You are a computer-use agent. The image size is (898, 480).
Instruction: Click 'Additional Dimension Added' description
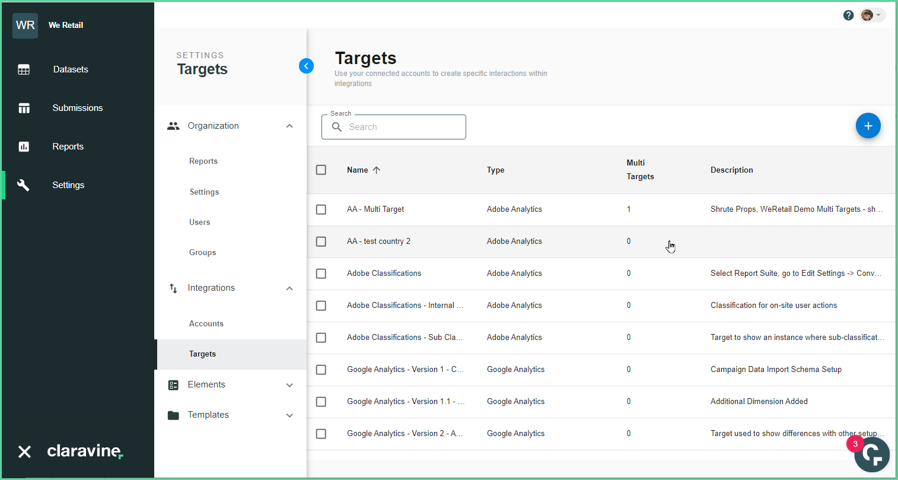[x=759, y=402]
